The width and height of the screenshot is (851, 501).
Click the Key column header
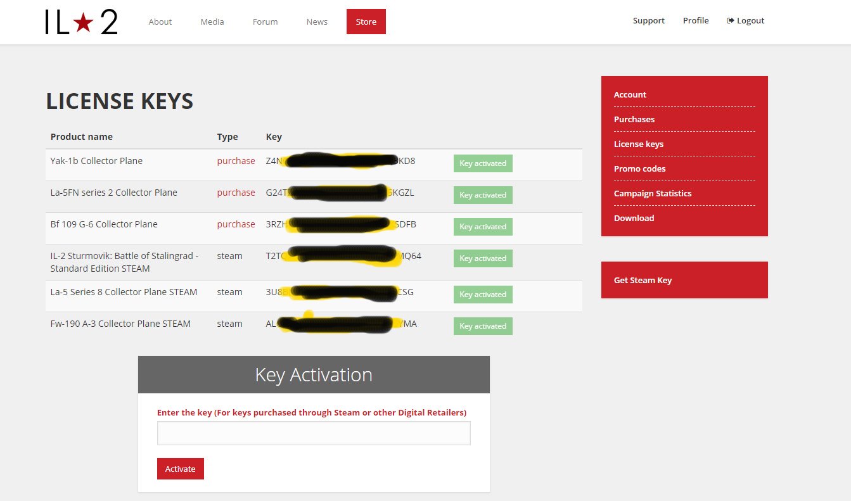(274, 137)
